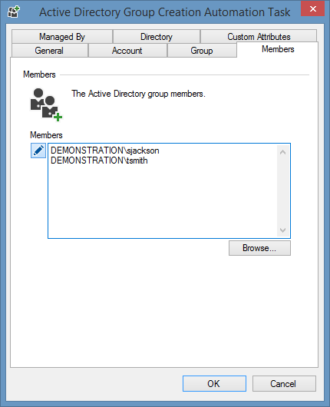The image size is (330, 407).
Task: Click the scroll up arrow in Members list
Action: [x=282, y=152]
